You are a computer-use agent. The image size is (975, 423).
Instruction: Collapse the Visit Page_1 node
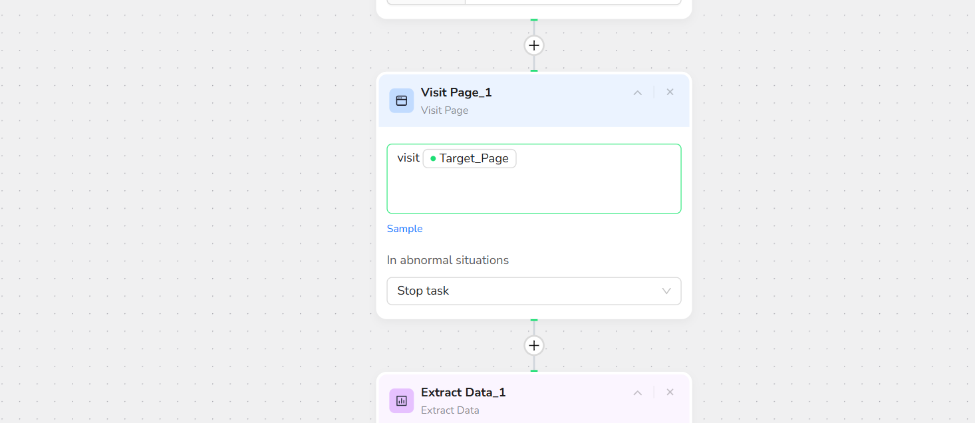click(637, 93)
